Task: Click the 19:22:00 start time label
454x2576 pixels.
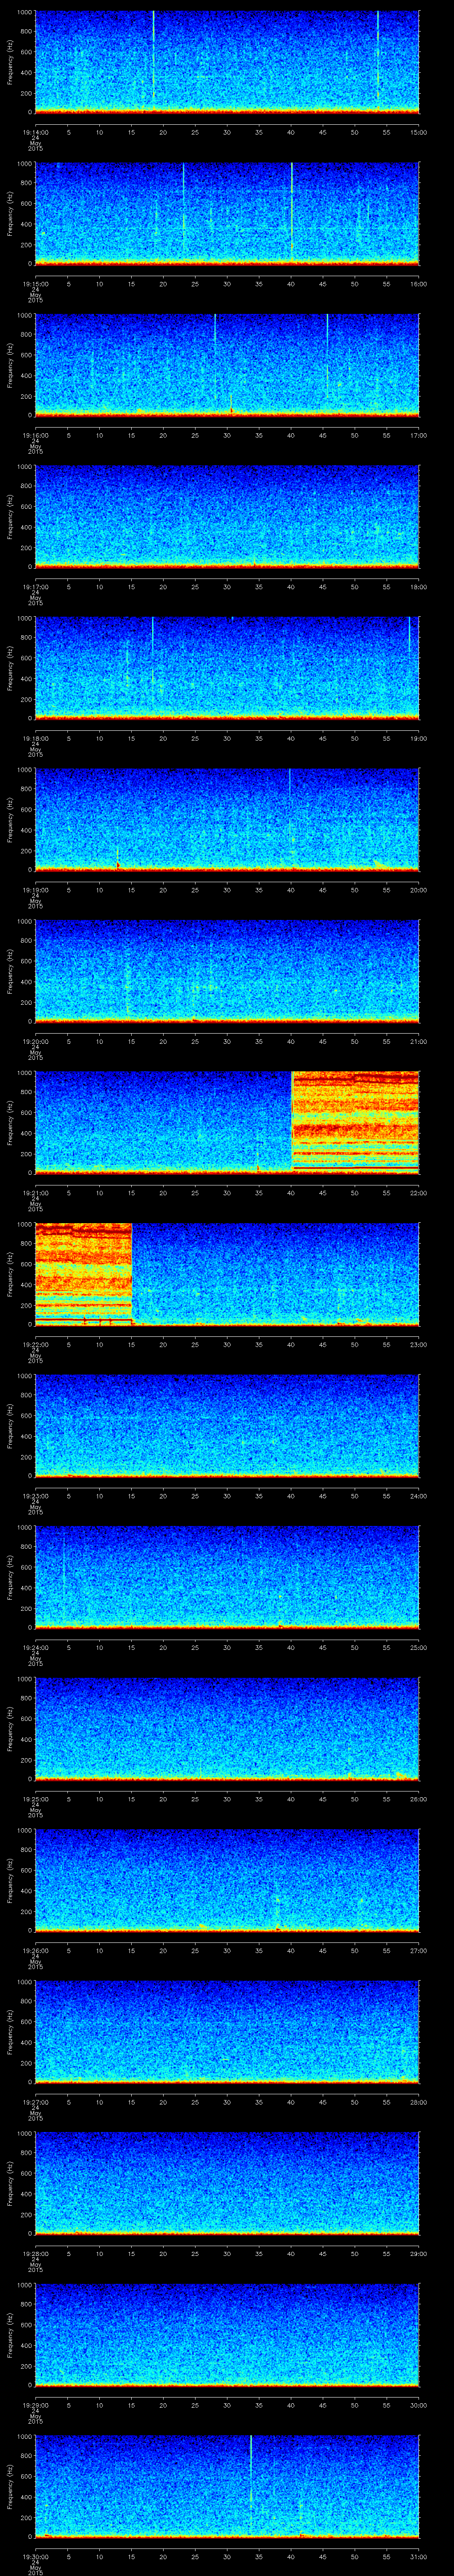Action: click(35, 1344)
